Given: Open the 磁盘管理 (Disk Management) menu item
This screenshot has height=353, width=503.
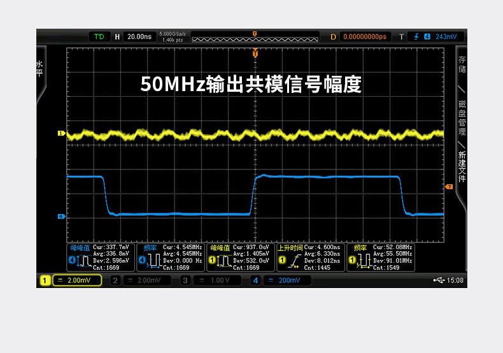Looking at the screenshot, I should coord(462,118).
